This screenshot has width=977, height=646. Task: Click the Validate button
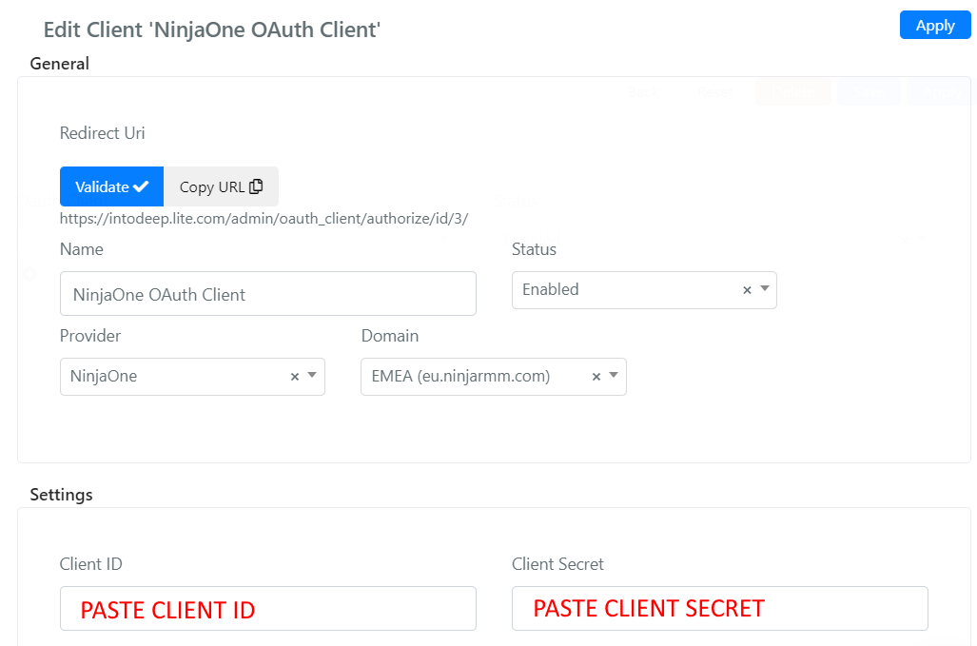click(111, 186)
